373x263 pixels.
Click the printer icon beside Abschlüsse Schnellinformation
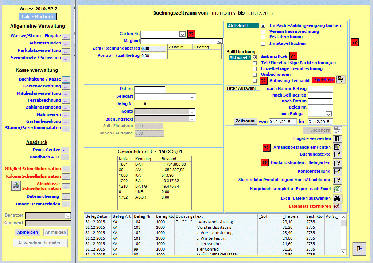coord(16,185)
